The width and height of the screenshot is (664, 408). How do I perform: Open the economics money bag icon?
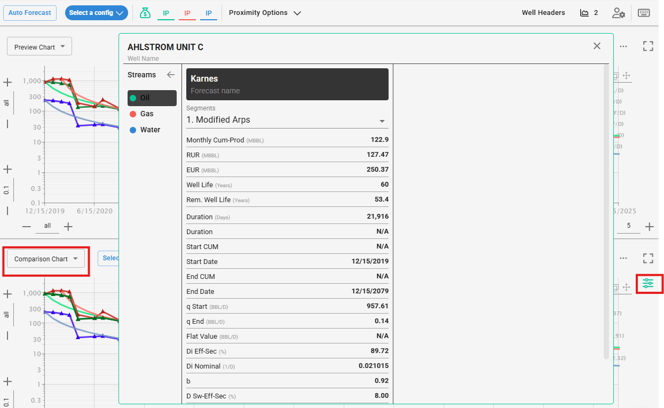[145, 13]
